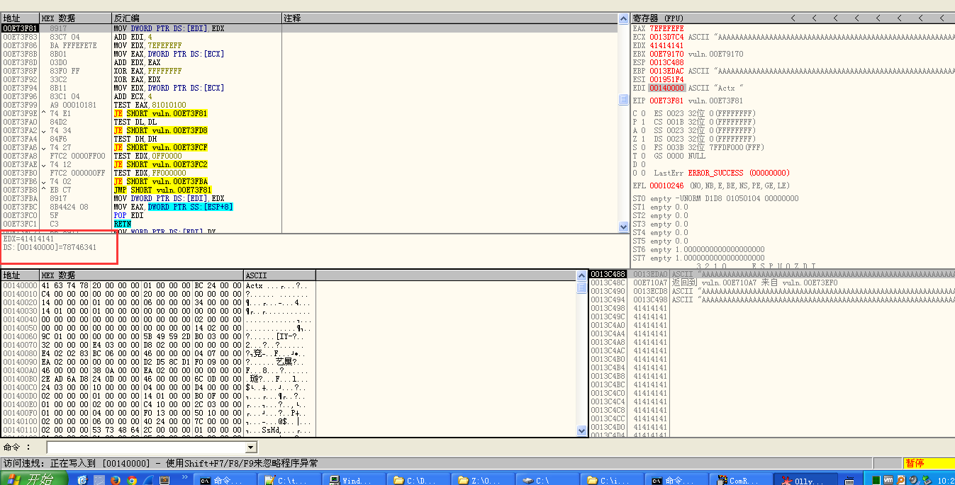Screen dimensions: 955x485
Task: Open volume control from system tray
Action: pyautogui.click(x=912, y=479)
